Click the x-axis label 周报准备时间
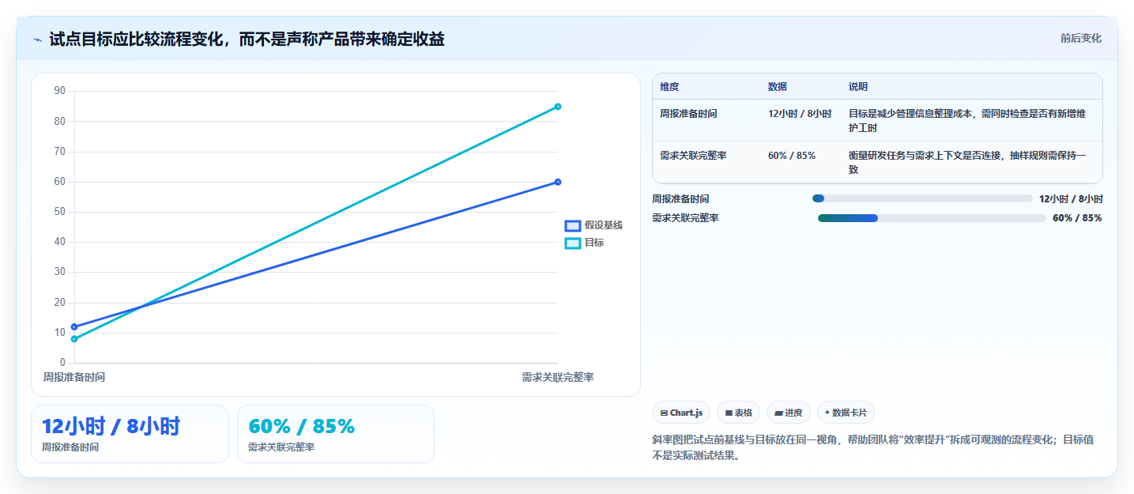Screen dimensions: 1134x494 [74, 377]
